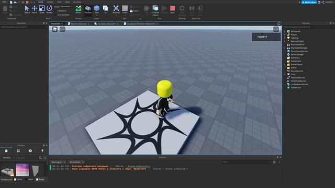This screenshot has width=335, height=188.
Task: Toggle the Join Surfaces checkbox
Action: point(55,15)
